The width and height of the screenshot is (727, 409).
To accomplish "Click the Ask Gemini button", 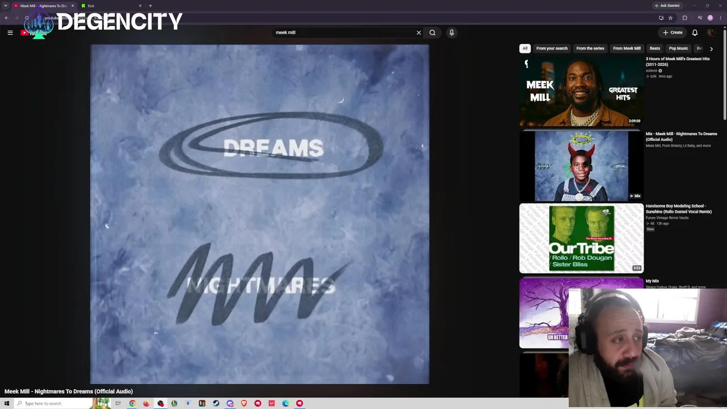I will 667,6.
